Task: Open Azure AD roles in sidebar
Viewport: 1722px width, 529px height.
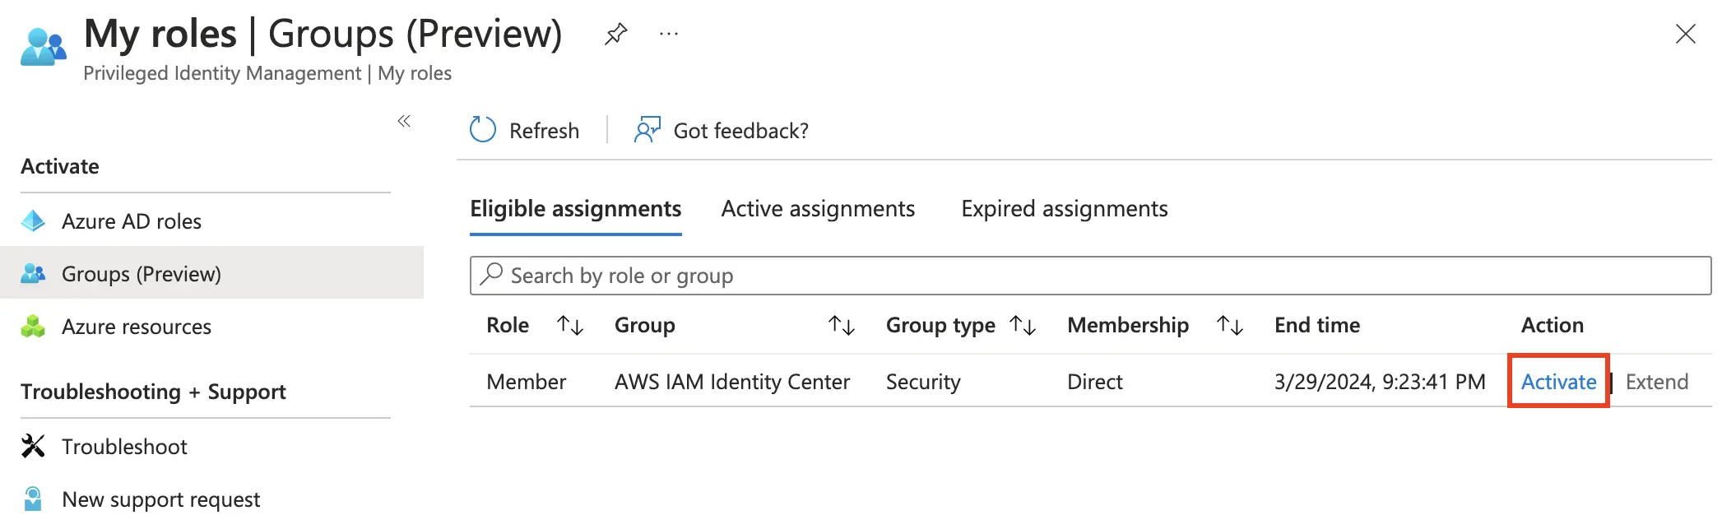Action: tap(132, 221)
